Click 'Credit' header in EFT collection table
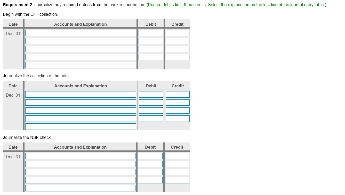345x195 pixels. click(178, 24)
